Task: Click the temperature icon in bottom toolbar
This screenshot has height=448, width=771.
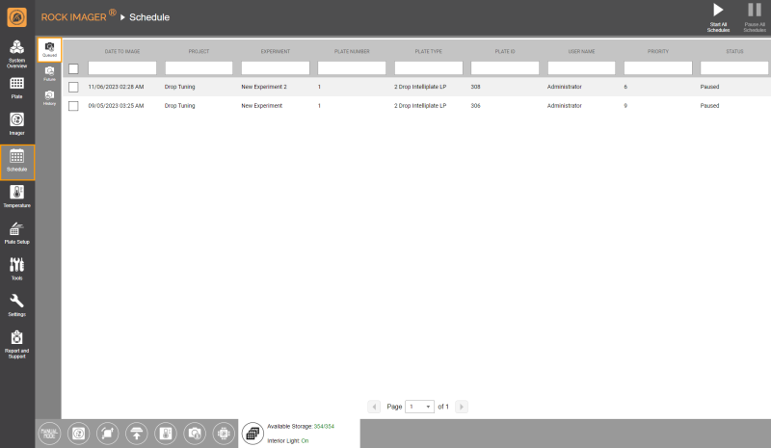Action: point(166,434)
